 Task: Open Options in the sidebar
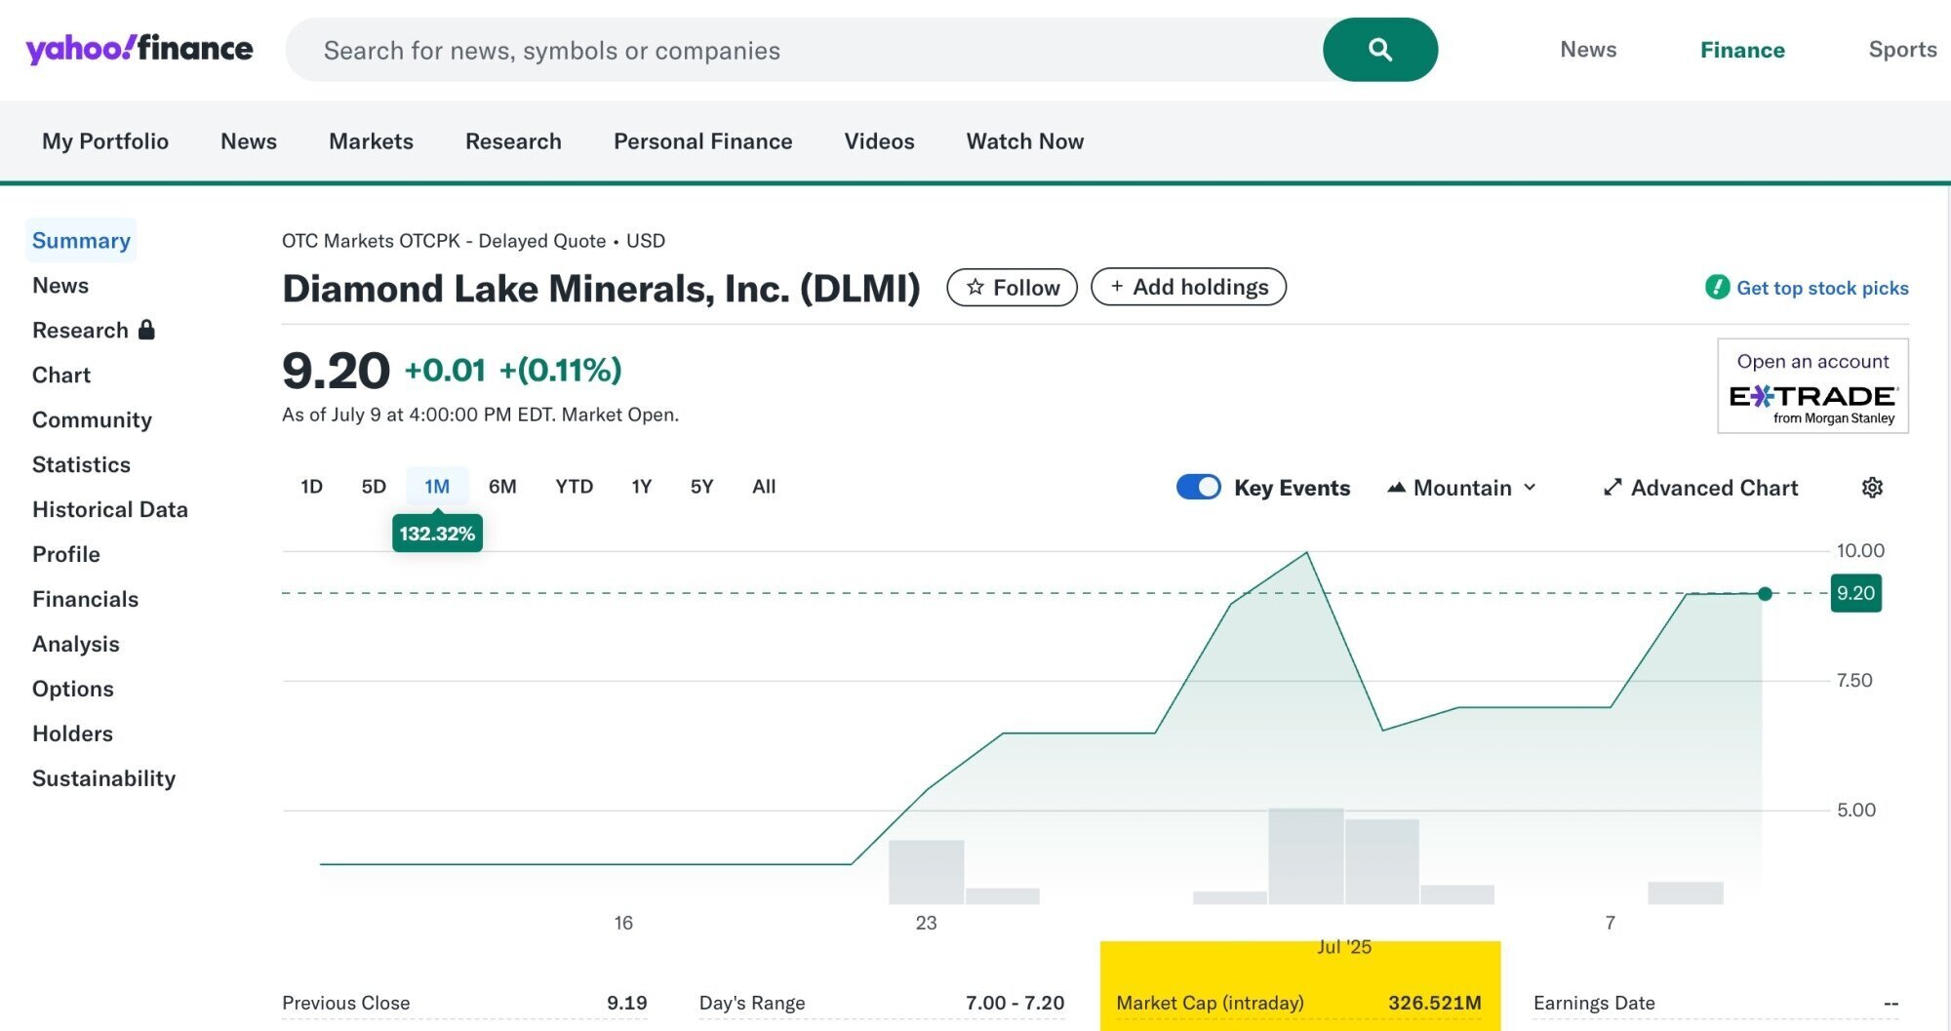click(73, 689)
